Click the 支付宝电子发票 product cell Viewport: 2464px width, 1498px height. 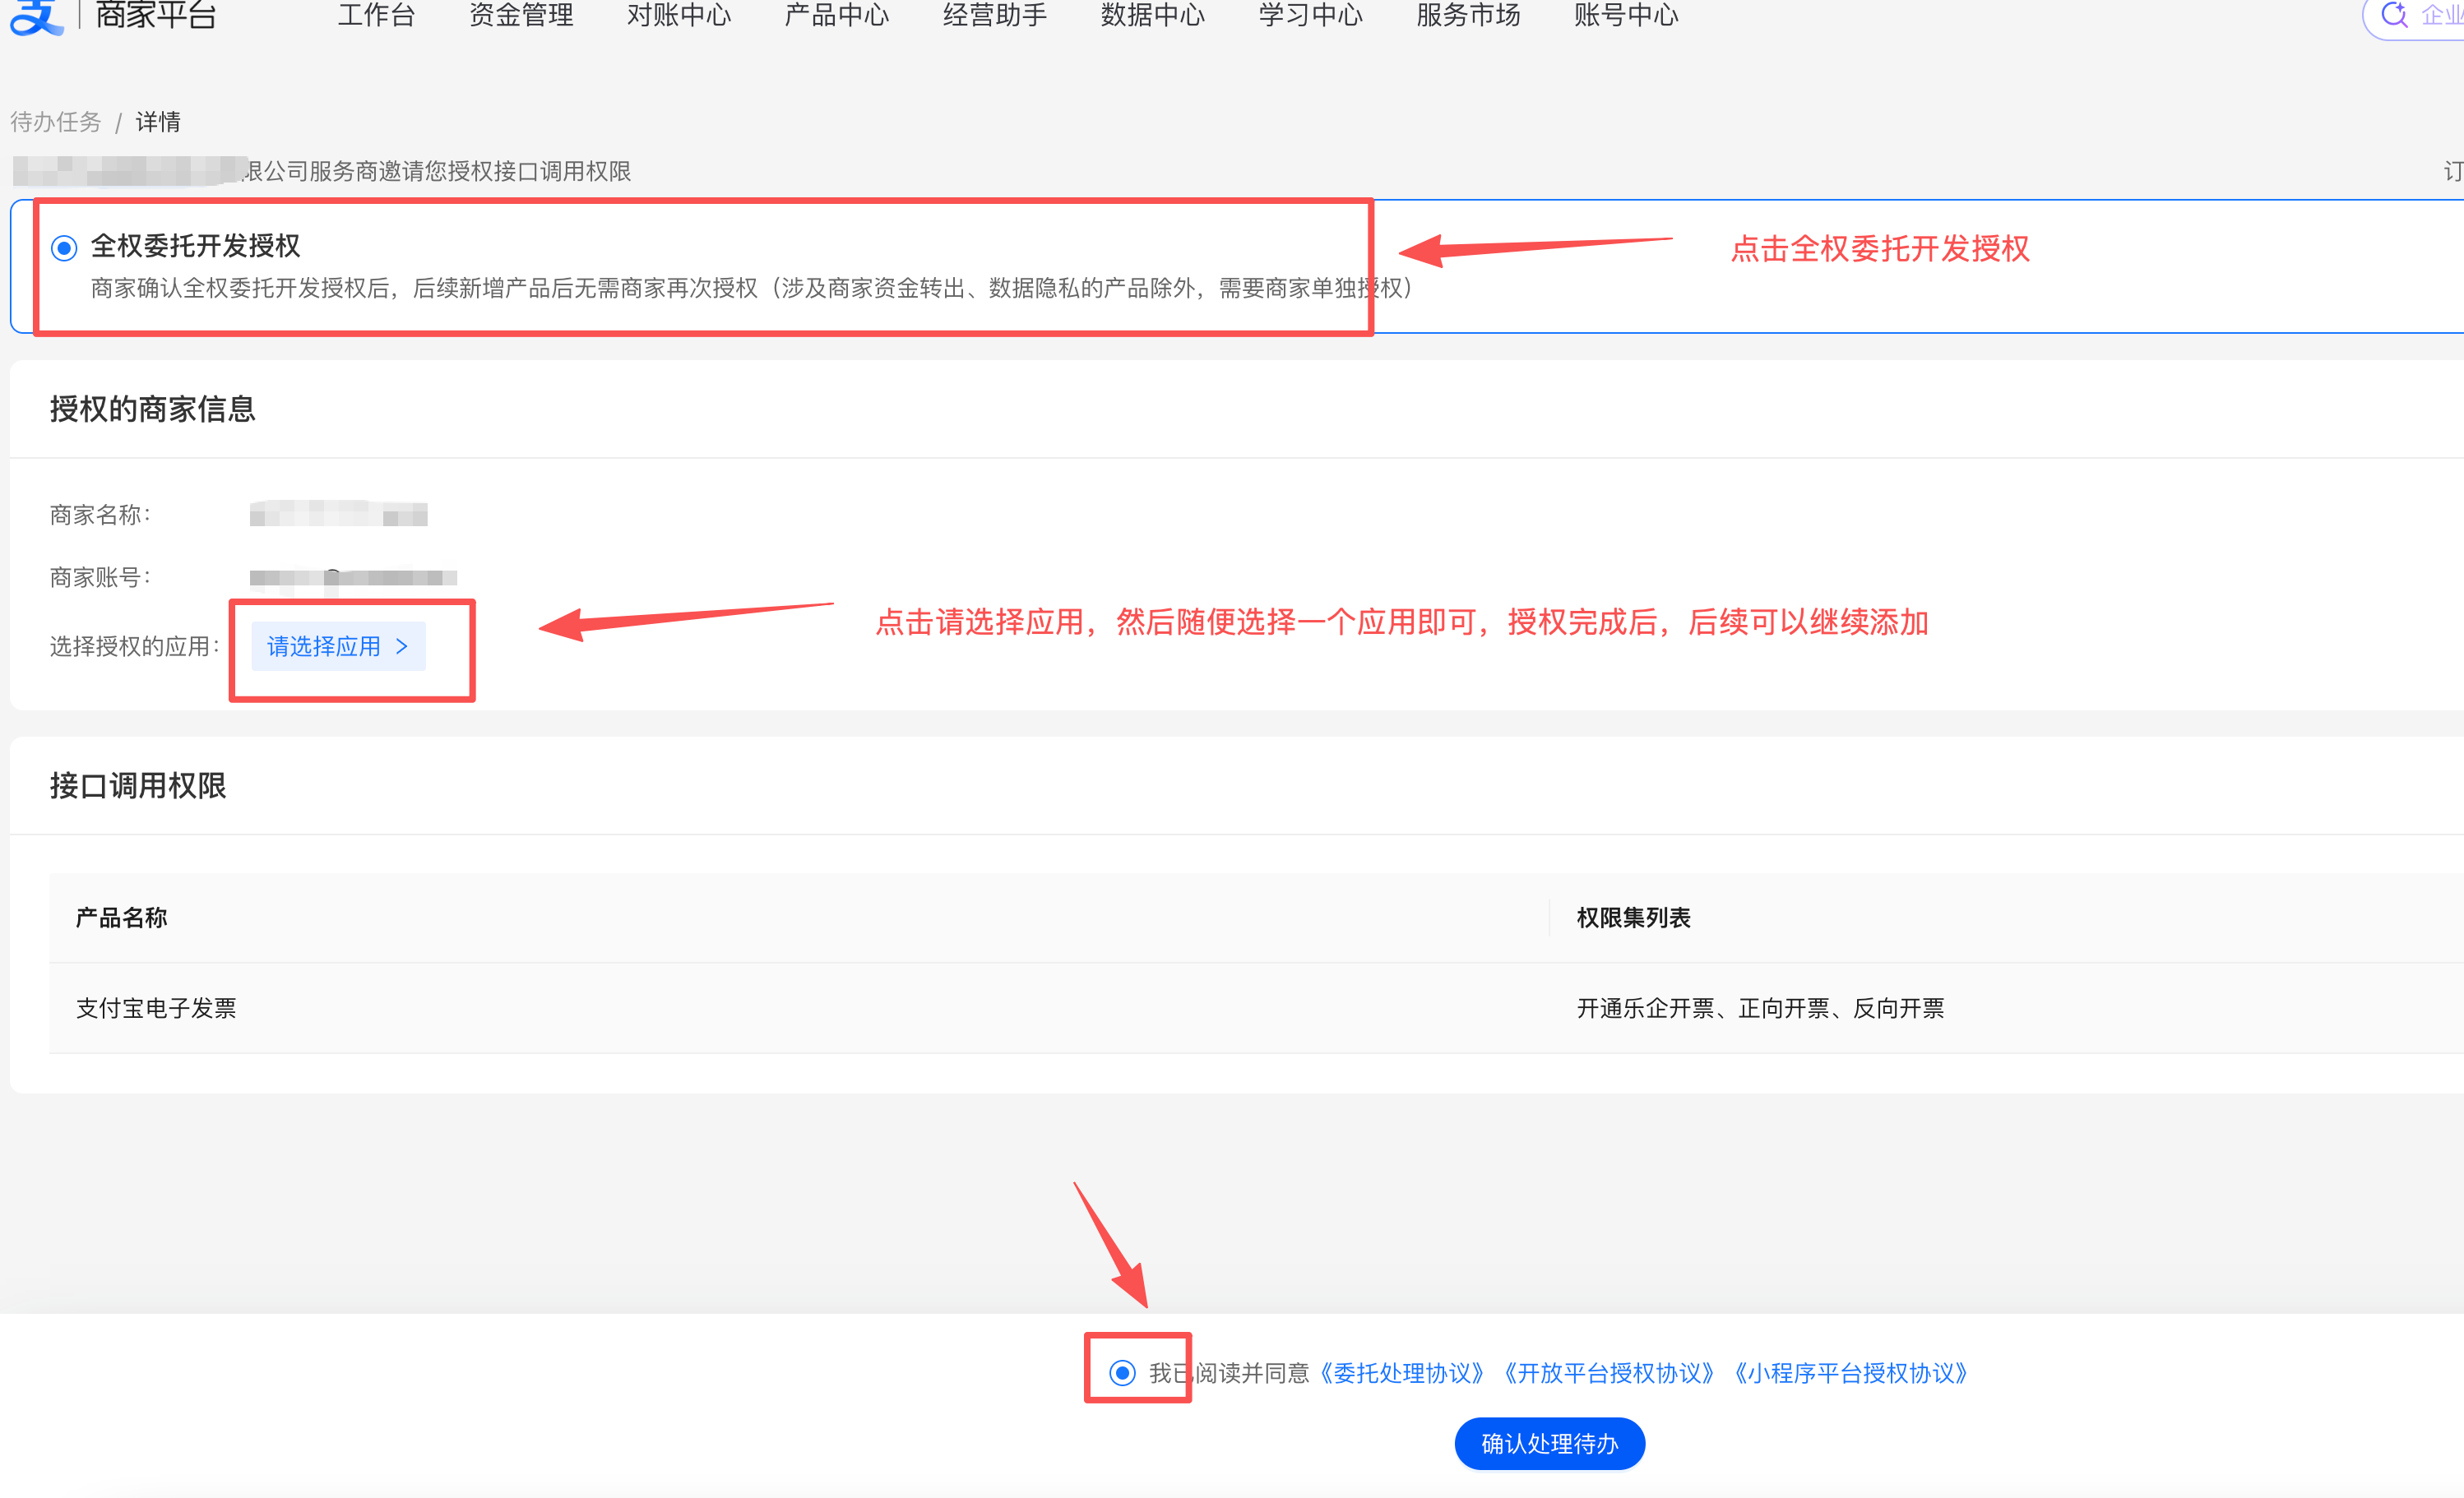coord(156,1008)
